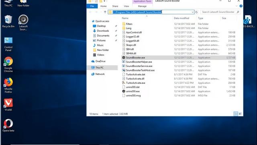Go to Pictures in the navigation pane
Screen dimensions: 257x145
[x=101, y=40]
